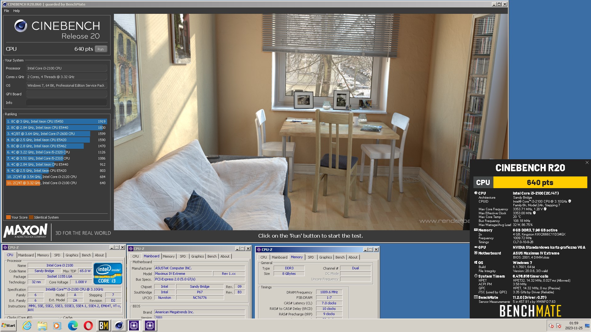591x332 pixels.
Task: Open About tab in first CPU-Z window
Action: click(99, 255)
